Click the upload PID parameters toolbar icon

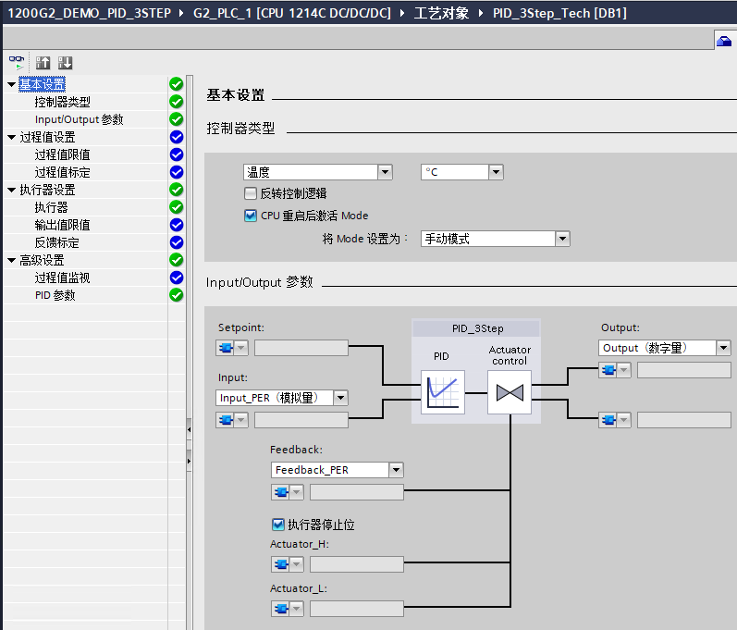coord(43,63)
